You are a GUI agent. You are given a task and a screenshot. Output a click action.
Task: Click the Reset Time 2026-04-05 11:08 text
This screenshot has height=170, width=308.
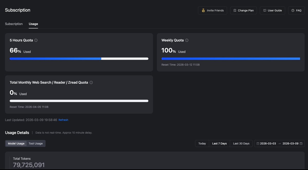click(29, 107)
